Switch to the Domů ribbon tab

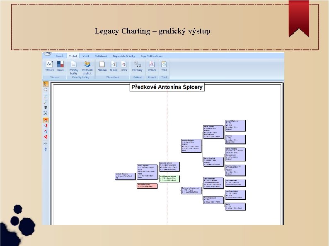click(x=59, y=56)
